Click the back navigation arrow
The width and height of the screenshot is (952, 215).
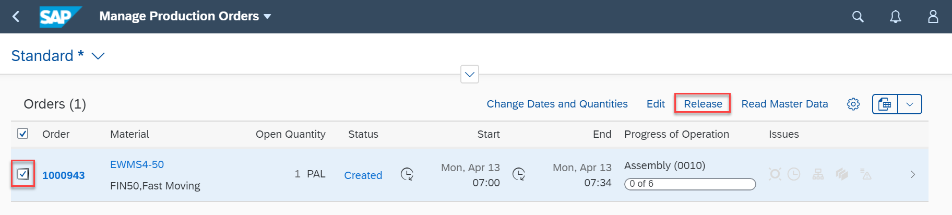pos(16,17)
